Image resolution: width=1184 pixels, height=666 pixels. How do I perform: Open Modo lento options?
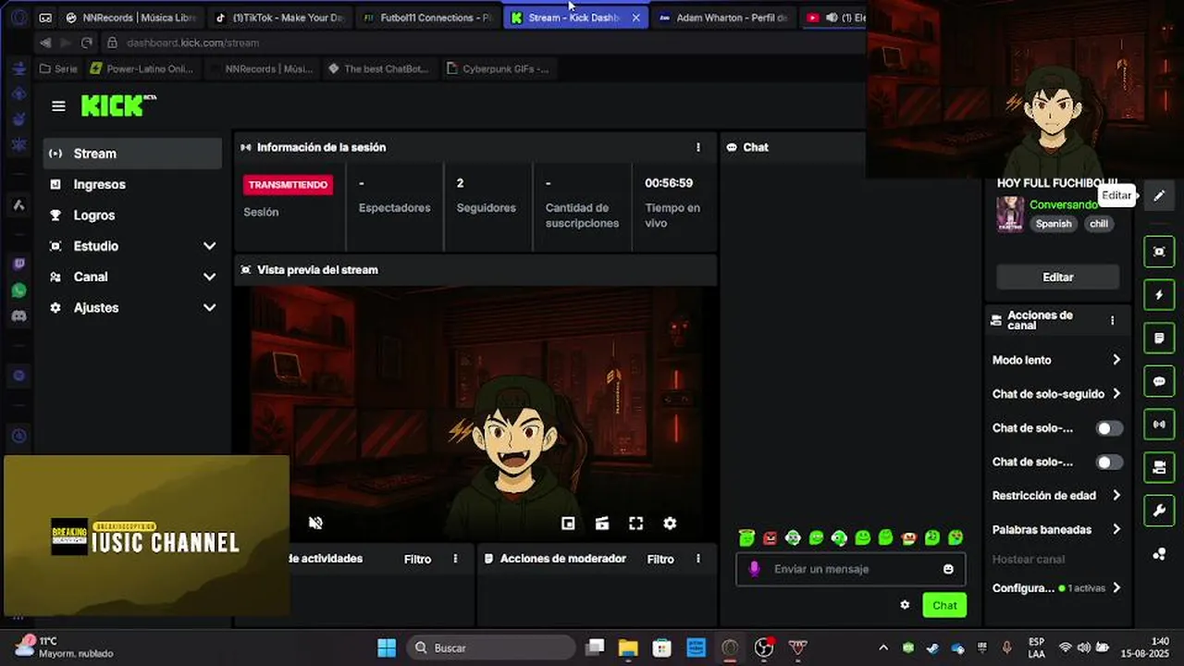point(1057,360)
